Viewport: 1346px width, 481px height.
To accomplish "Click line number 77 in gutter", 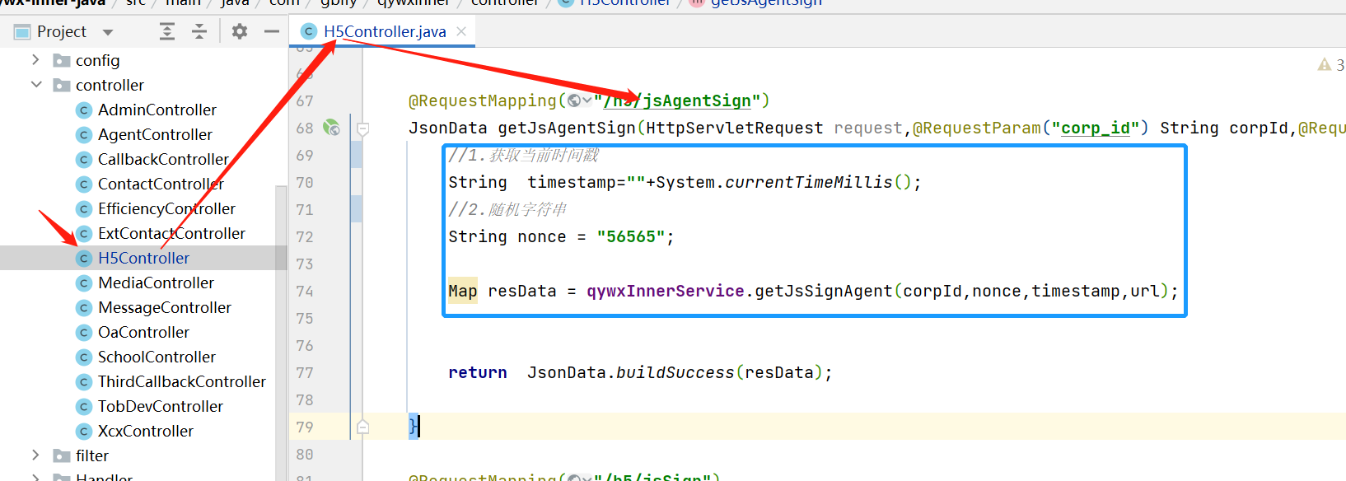I will click(x=305, y=372).
